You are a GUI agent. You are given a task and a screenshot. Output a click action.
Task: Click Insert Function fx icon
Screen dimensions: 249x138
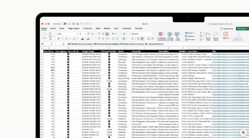tap(63, 44)
